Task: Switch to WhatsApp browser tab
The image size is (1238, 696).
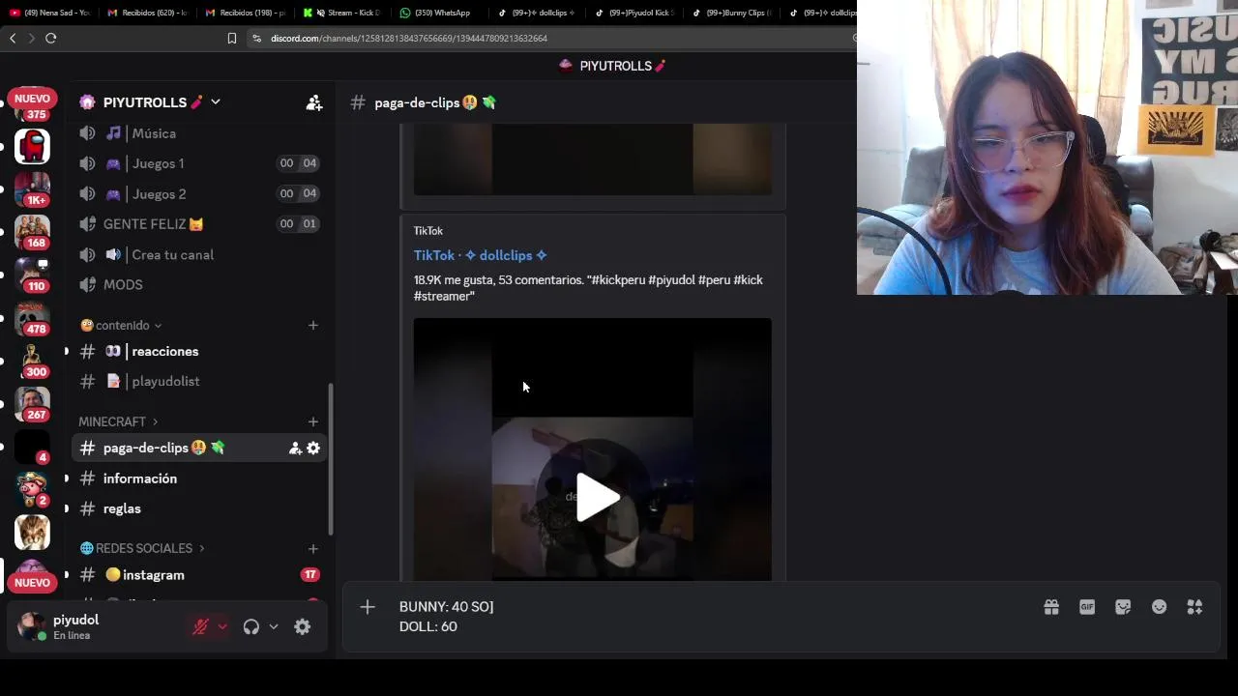Action: click(435, 13)
